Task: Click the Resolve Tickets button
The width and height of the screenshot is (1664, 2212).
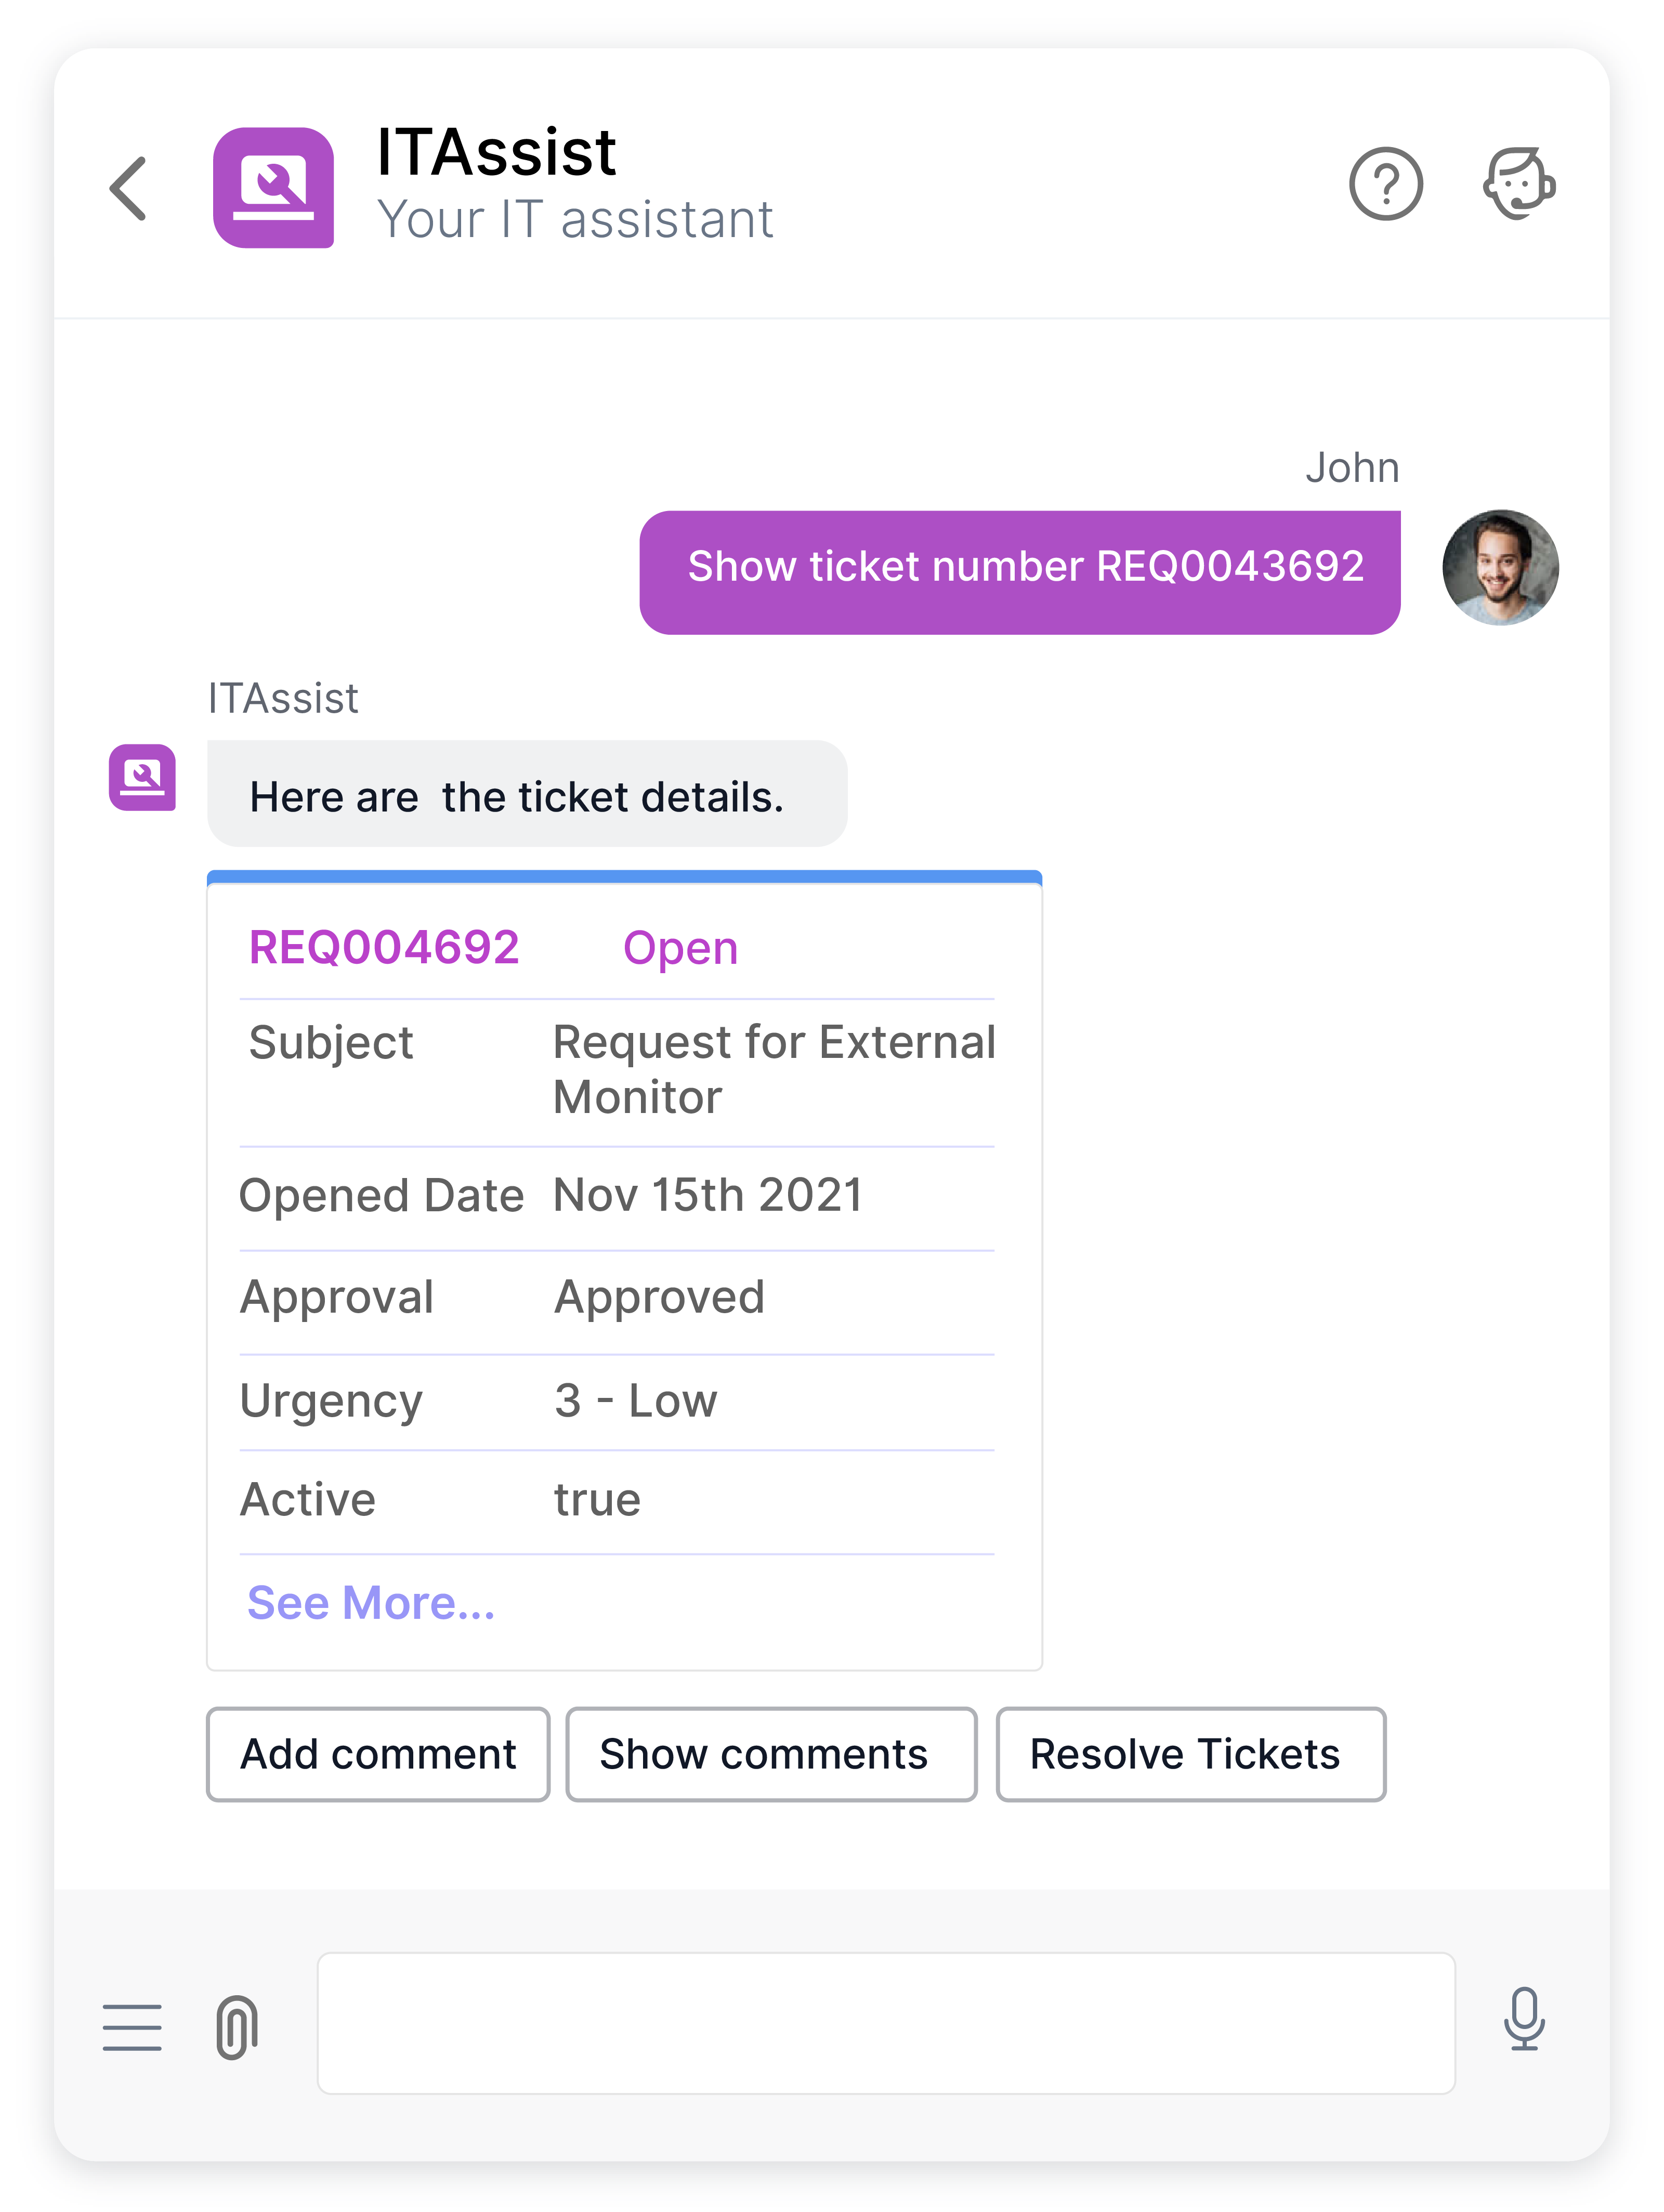Action: pos(1191,1754)
